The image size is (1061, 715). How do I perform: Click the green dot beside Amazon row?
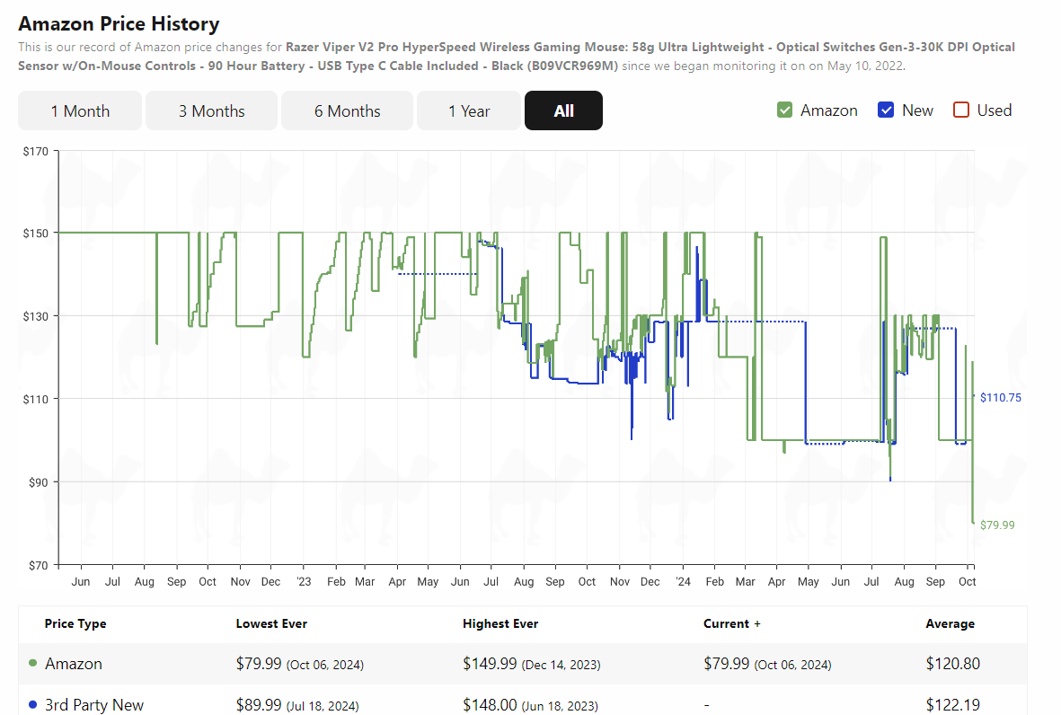coord(33,664)
